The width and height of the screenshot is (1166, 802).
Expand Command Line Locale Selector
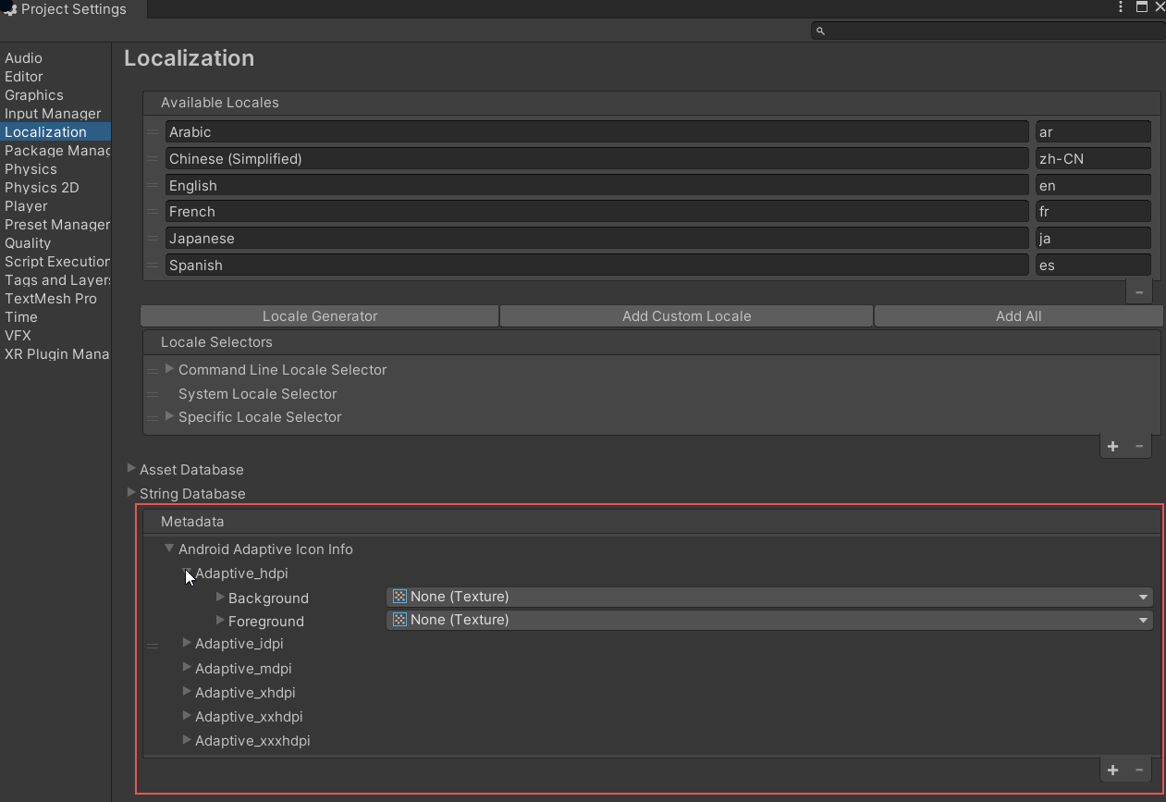(170, 369)
